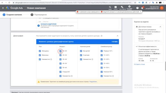Collapse the Доступные показы card
The image size is (166, 93).
(160, 27)
